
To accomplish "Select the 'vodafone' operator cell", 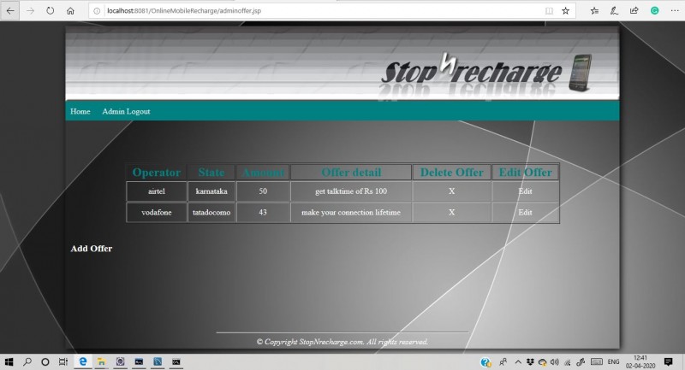I will (x=157, y=212).
